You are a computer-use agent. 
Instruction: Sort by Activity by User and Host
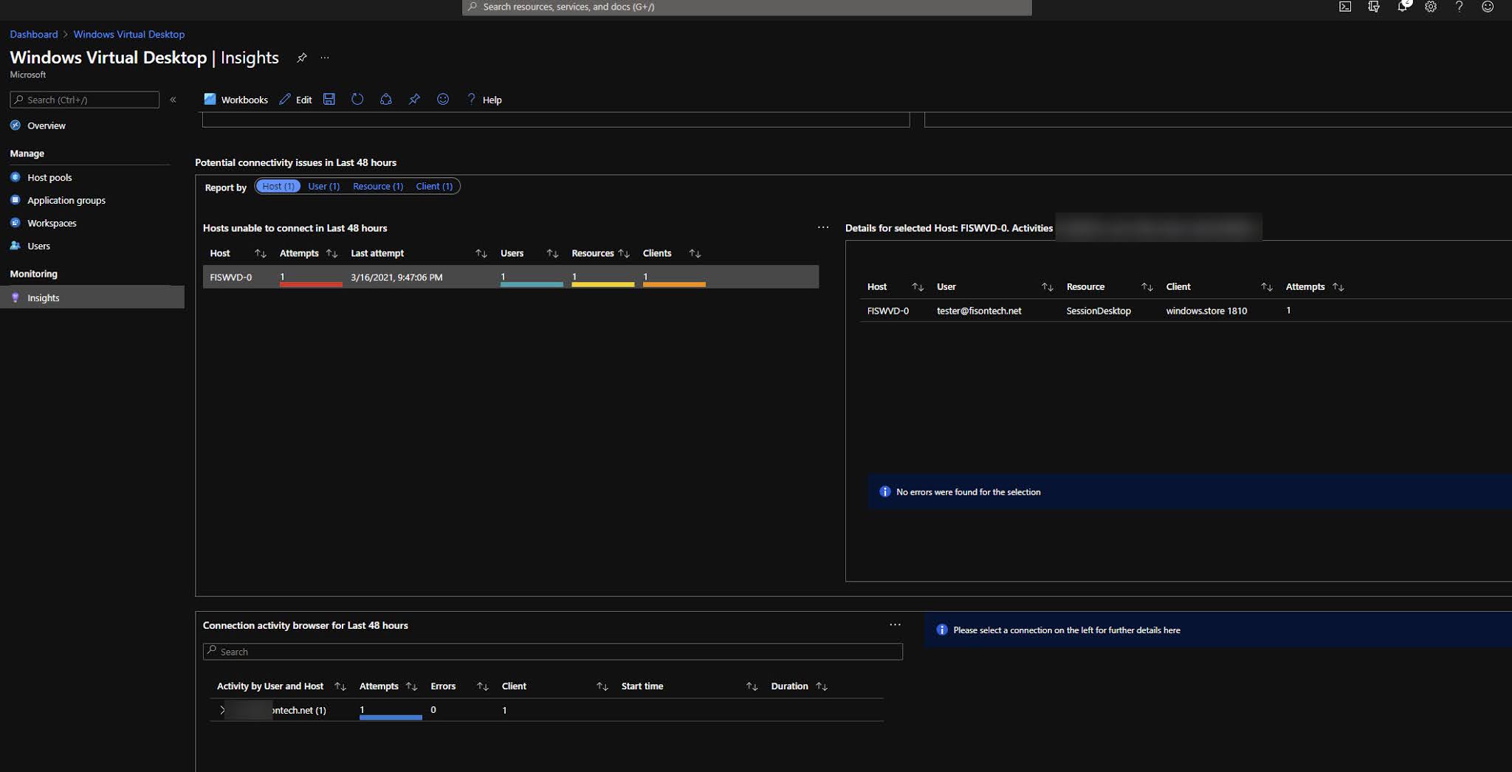point(340,686)
